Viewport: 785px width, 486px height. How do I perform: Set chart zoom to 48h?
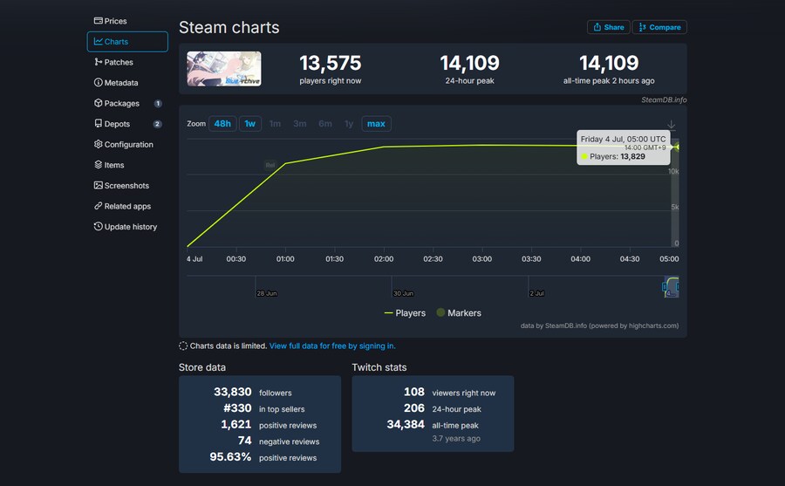222,124
